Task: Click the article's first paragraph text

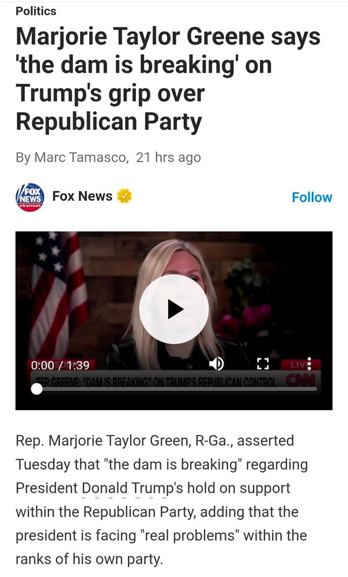Action: [162, 500]
